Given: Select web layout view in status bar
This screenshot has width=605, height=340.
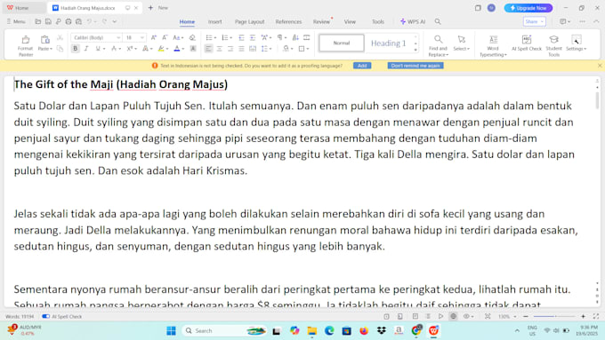Looking at the screenshot, I should tap(454, 317).
